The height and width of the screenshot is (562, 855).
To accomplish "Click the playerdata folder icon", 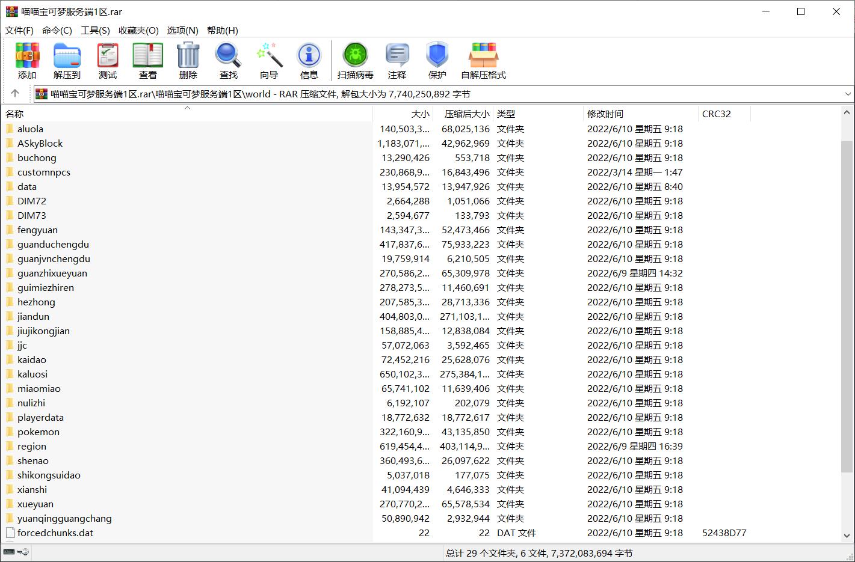I will click(x=10, y=417).
